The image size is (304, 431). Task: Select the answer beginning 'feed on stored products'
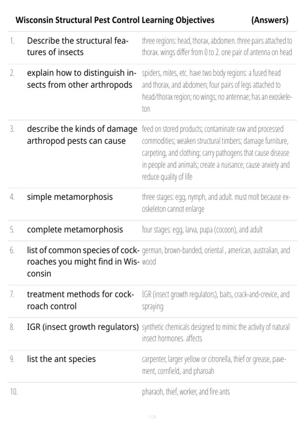216,153
